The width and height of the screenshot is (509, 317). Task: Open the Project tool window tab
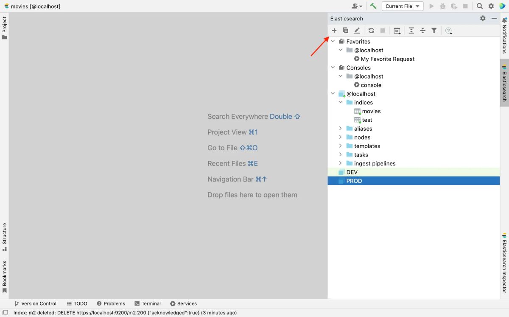pos(4,28)
